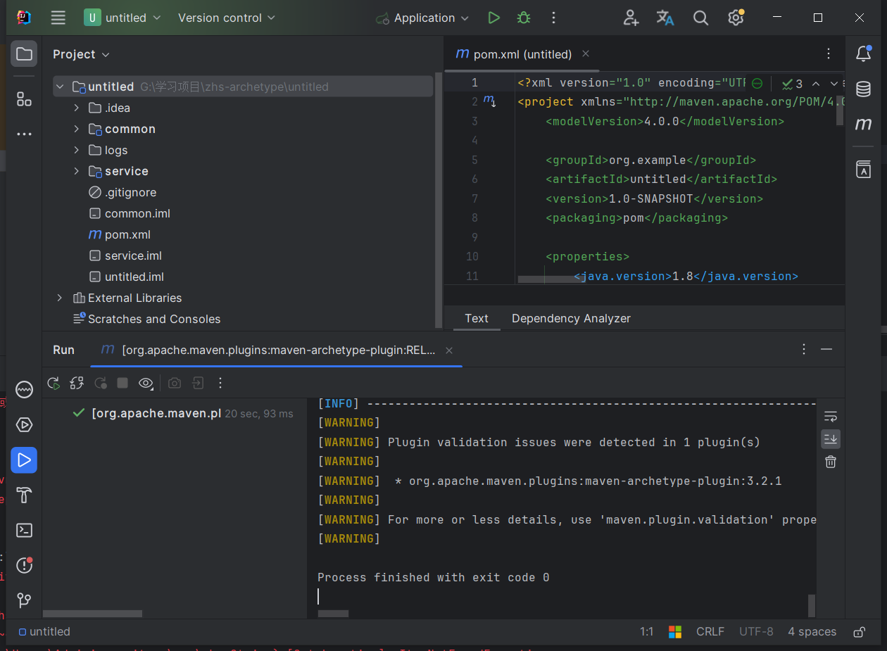Screen dimensions: 887x651
Task: Toggle soft-wrap in Run console
Action: pos(831,416)
